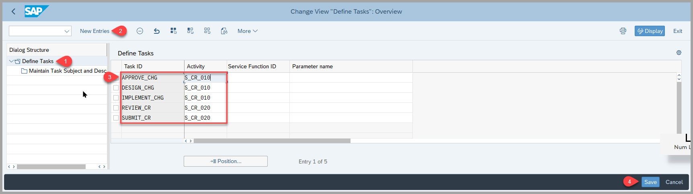
Task: Click the table horizontal scrollbar
Action: coord(272,141)
